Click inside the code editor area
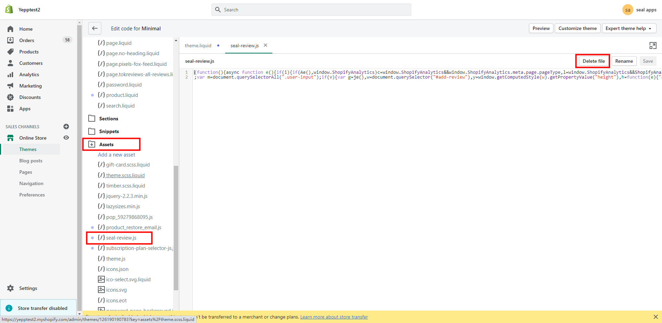The height and width of the screenshot is (323, 662). 427,190
